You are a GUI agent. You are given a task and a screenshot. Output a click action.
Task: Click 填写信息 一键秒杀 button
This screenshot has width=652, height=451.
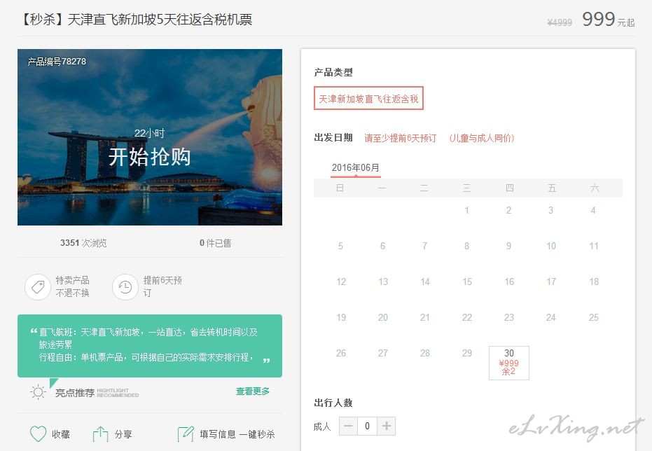[237, 434]
